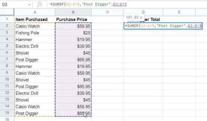Screen dimensions: 207x121
Task: Select column A header
Action: [x=35, y=12]
